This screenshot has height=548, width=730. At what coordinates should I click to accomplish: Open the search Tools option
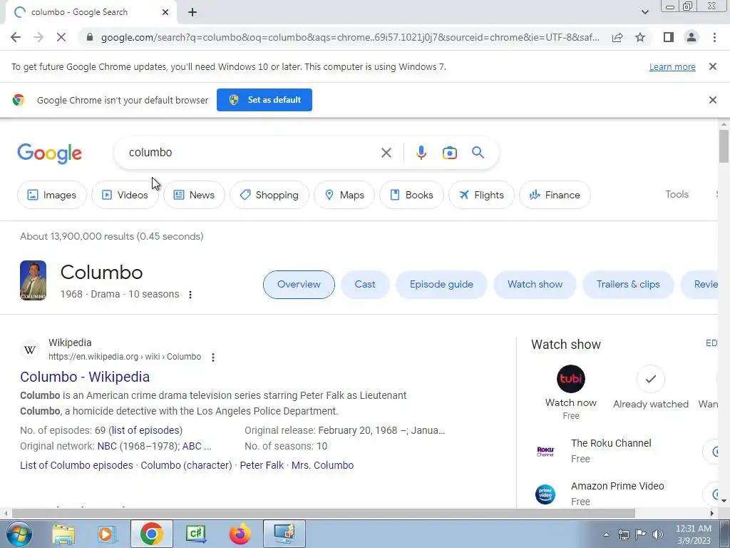[677, 194]
